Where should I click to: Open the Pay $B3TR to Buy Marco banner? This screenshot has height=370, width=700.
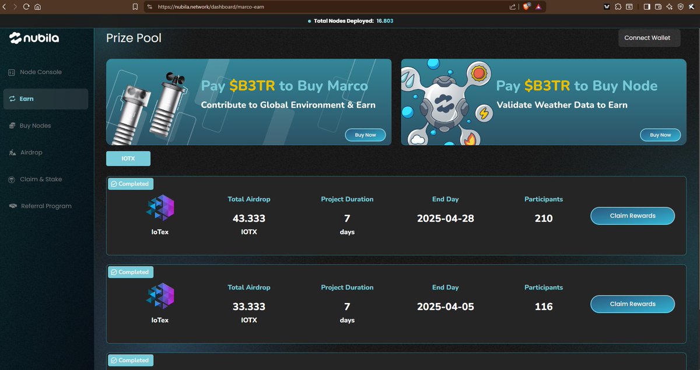pyautogui.click(x=249, y=102)
